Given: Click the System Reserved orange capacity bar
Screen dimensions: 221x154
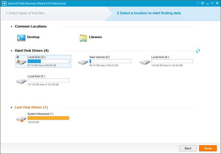Looking at the screenshot, I should [x=48, y=118].
